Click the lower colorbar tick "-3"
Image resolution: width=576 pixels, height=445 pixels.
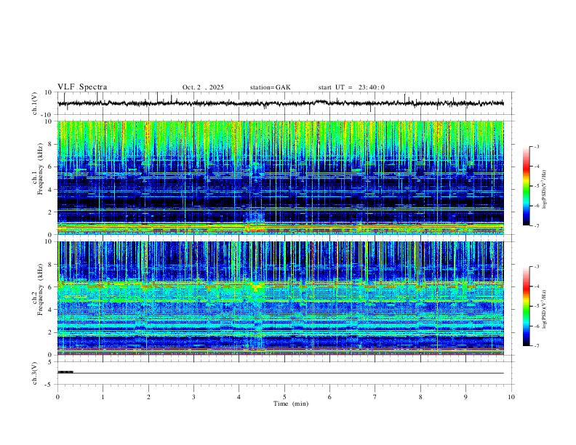tap(536, 267)
